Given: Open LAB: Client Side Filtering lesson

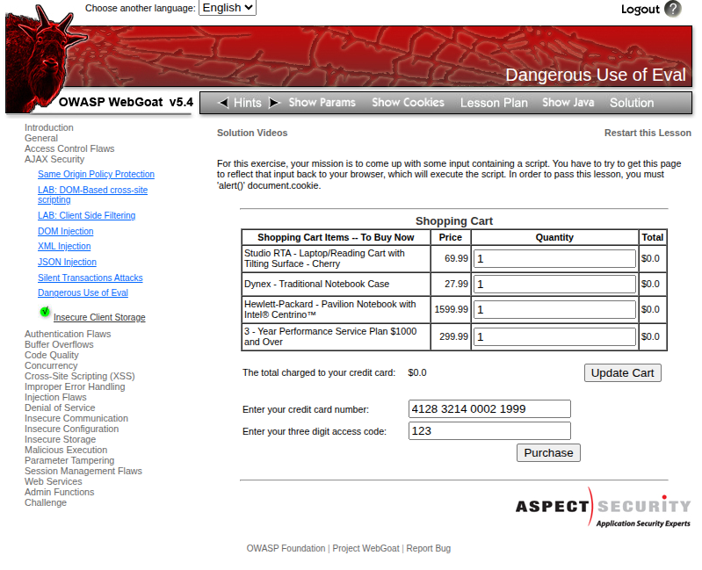Looking at the screenshot, I should pos(86,215).
